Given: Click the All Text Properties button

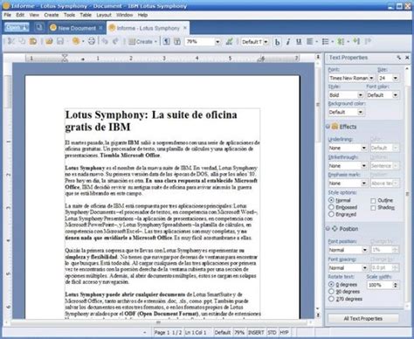Looking at the screenshot, I should point(363,318).
